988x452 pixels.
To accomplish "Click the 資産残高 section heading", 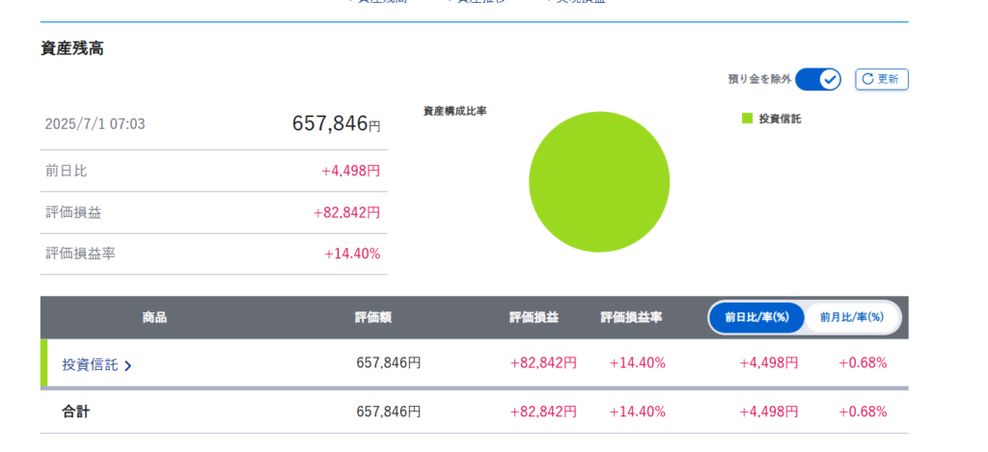I will tap(71, 48).
